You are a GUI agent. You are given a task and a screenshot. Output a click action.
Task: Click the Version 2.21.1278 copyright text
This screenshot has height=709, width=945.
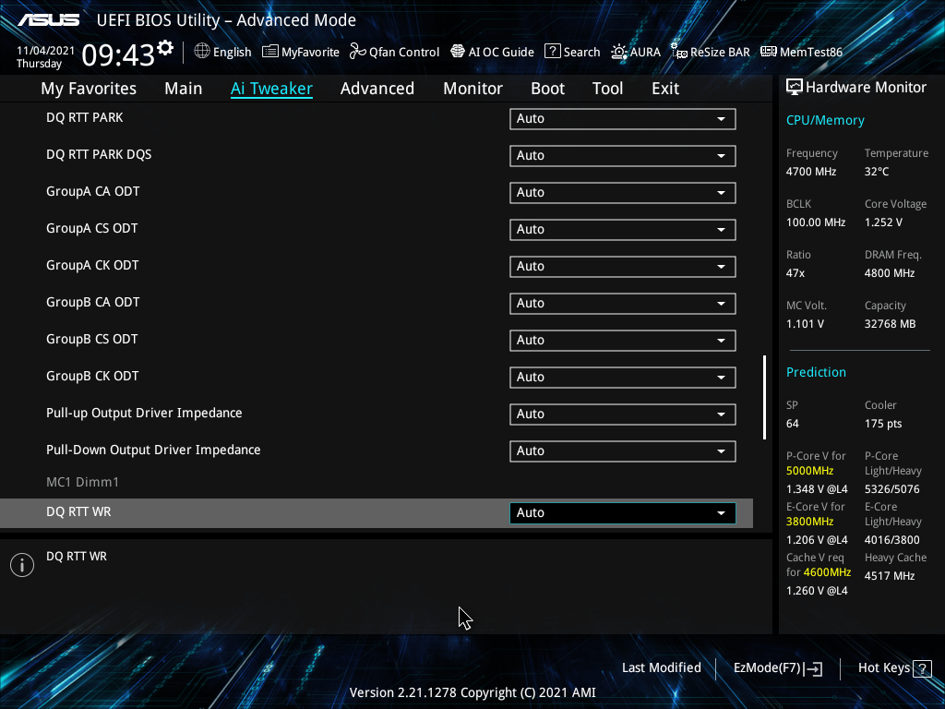(472, 692)
